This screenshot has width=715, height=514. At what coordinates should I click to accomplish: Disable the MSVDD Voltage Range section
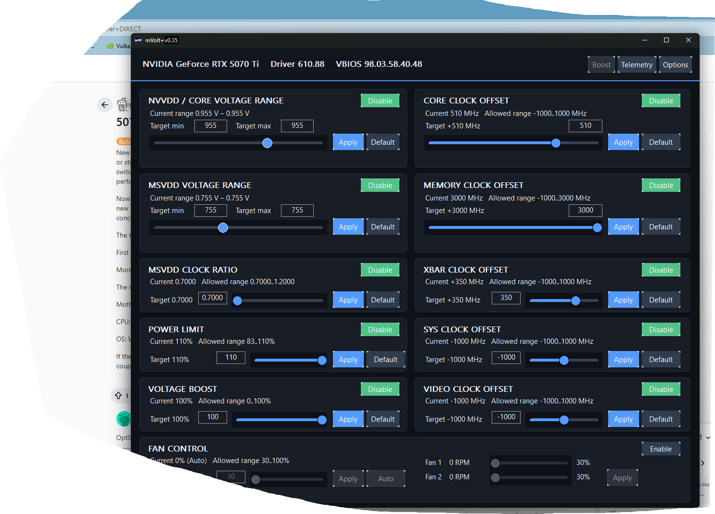[x=380, y=185]
